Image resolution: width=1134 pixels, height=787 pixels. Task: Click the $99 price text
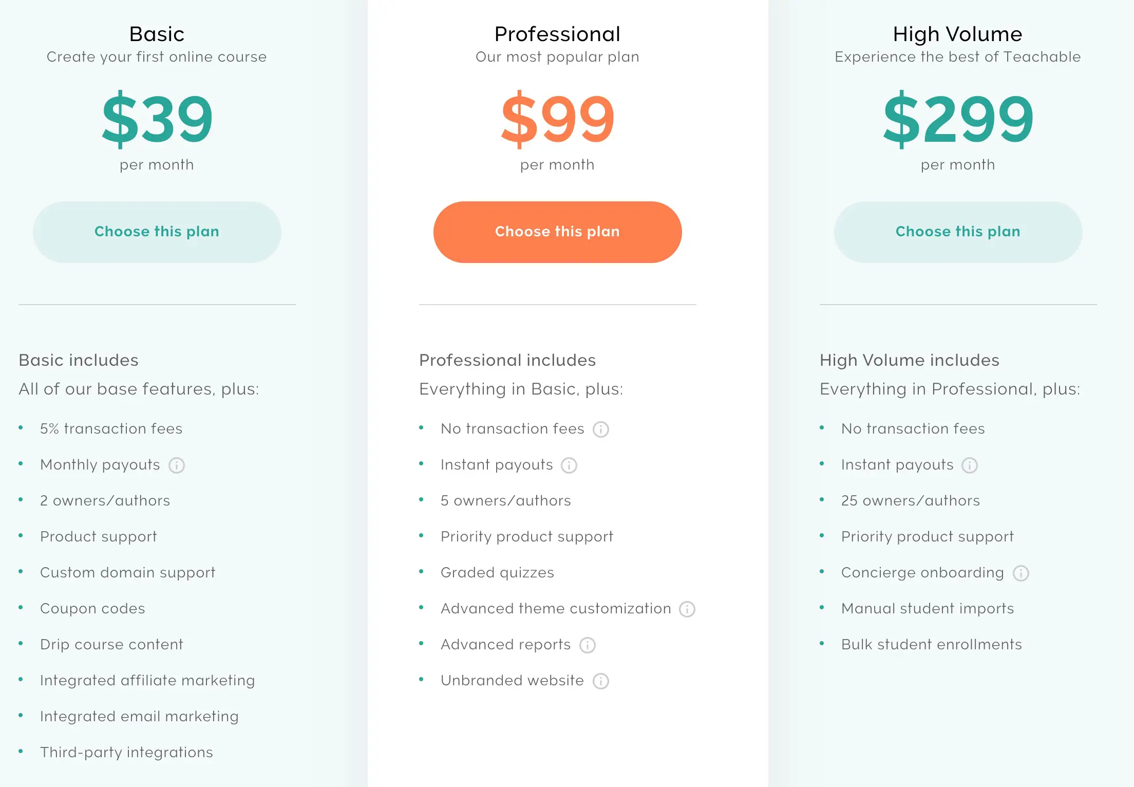[558, 119]
